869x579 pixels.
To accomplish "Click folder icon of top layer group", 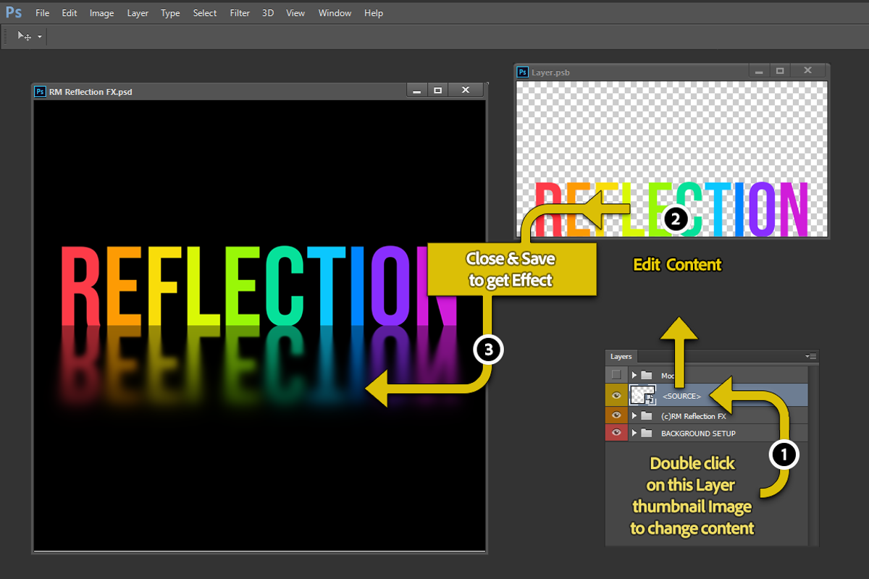I will (x=647, y=375).
